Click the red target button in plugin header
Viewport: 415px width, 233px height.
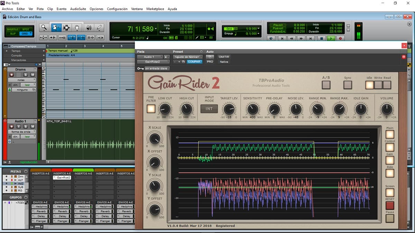[x=404, y=57]
